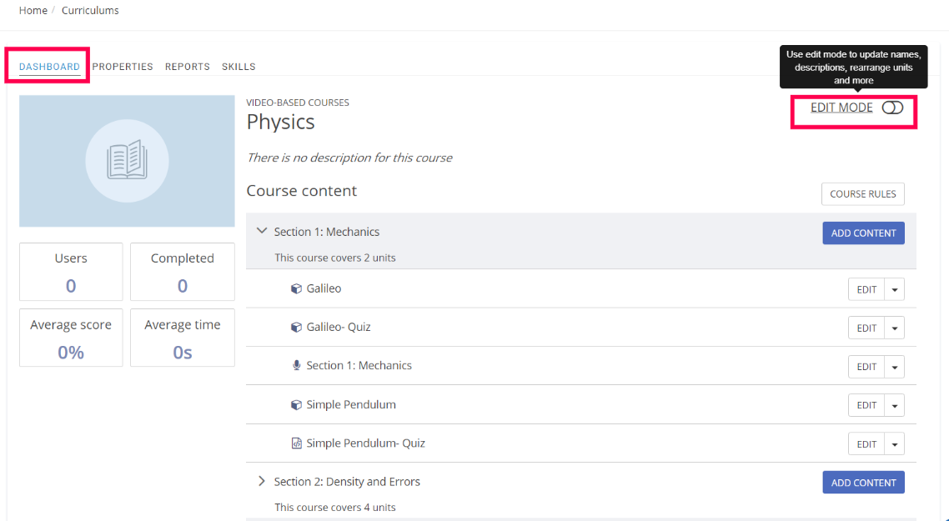Open dropdown arrow next to Galileo Edit
Screen dimensions: 949x521
pyautogui.click(x=895, y=290)
